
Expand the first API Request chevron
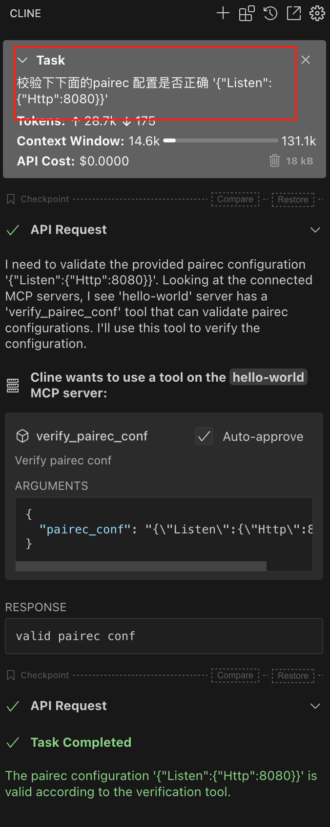315,230
